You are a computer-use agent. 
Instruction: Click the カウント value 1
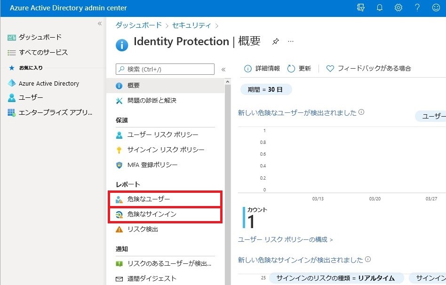251,222
